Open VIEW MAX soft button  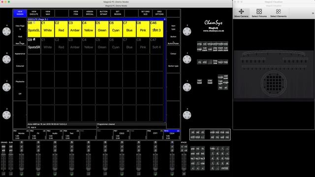[48, 13]
